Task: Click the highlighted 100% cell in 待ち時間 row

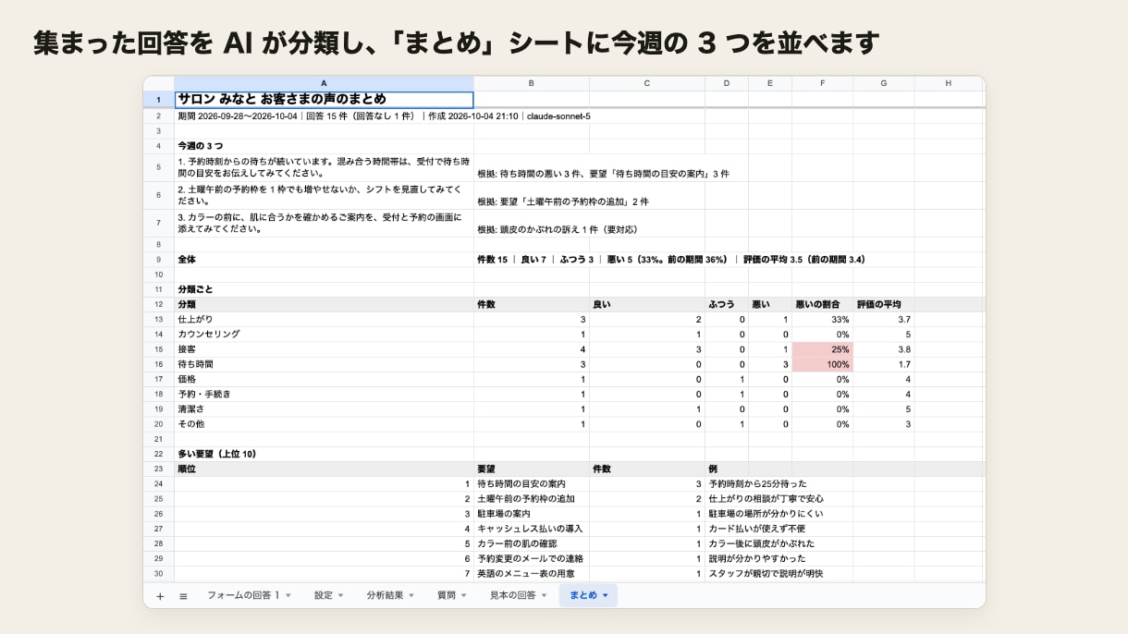Action: (x=822, y=364)
